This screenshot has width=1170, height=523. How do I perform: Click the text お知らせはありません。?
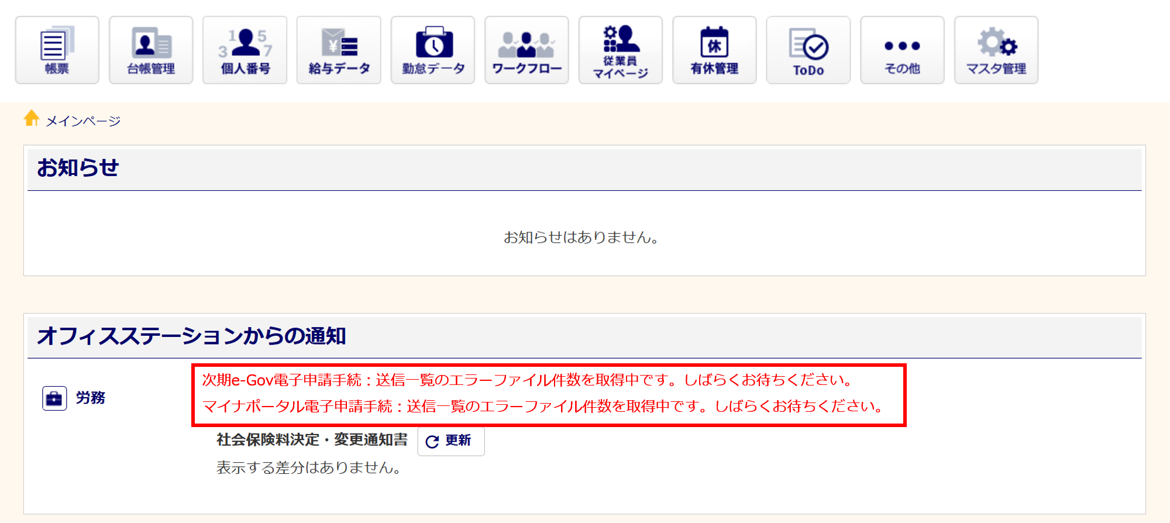pos(583,237)
